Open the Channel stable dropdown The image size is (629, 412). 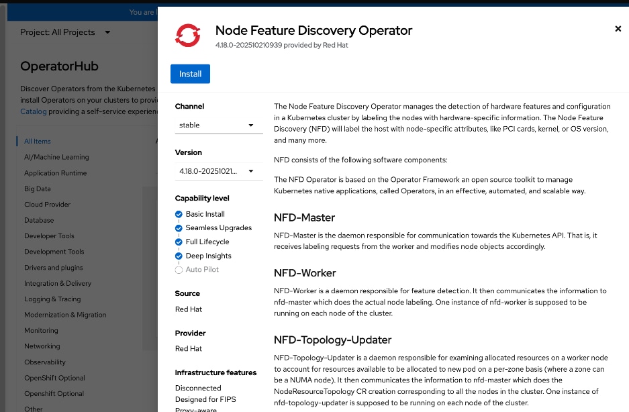tap(219, 125)
